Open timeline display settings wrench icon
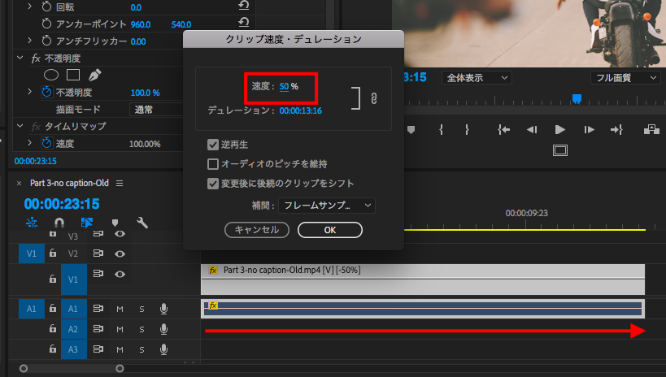666x377 pixels. [x=141, y=222]
